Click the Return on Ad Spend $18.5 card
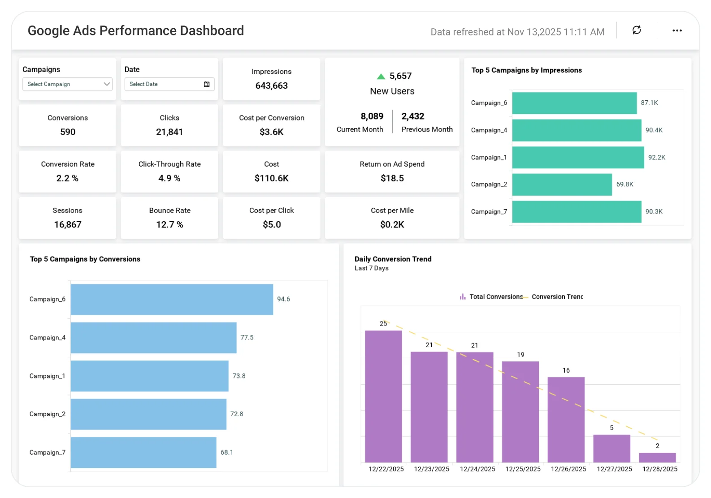The height and width of the screenshot is (498, 711). 392,172
